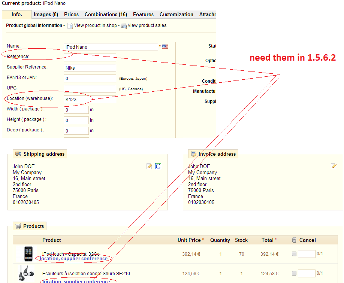
Task: Open the Info. tab
Action: click(x=16, y=15)
